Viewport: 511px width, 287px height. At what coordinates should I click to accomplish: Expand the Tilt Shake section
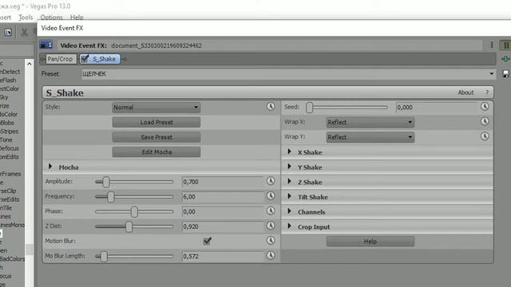pos(289,196)
